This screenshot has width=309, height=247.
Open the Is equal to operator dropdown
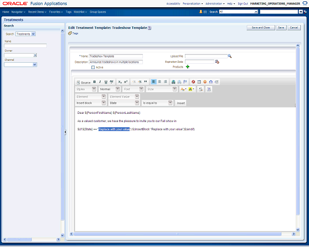tap(157, 103)
